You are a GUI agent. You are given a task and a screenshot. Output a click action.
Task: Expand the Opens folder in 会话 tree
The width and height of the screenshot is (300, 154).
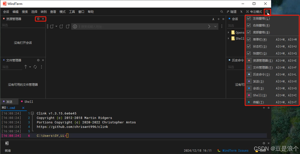[228, 32]
